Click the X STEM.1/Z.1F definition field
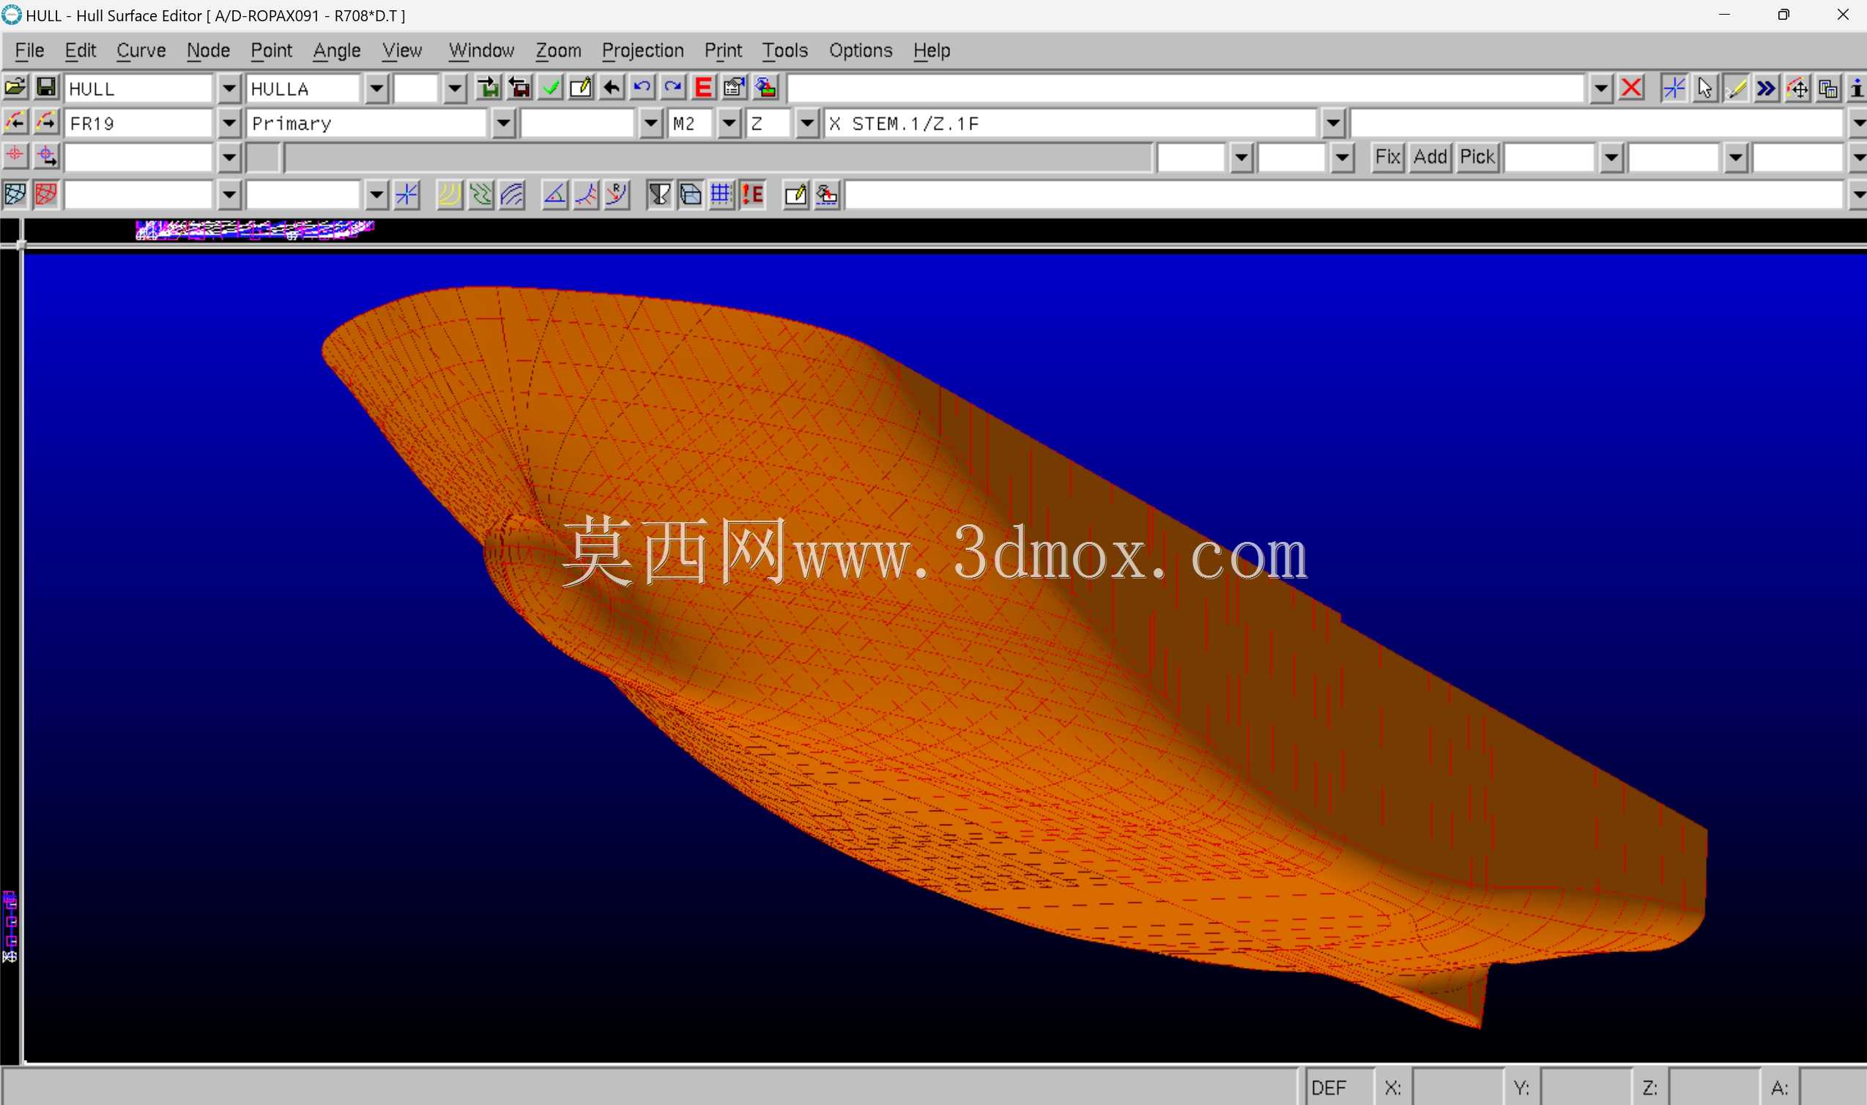The height and width of the screenshot is (1105, 1867). [x=1072, y=123]
